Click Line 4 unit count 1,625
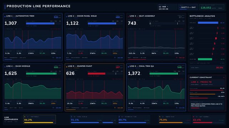Image resolution: width=229 pixels, height=128 pixels. (11, 73)
